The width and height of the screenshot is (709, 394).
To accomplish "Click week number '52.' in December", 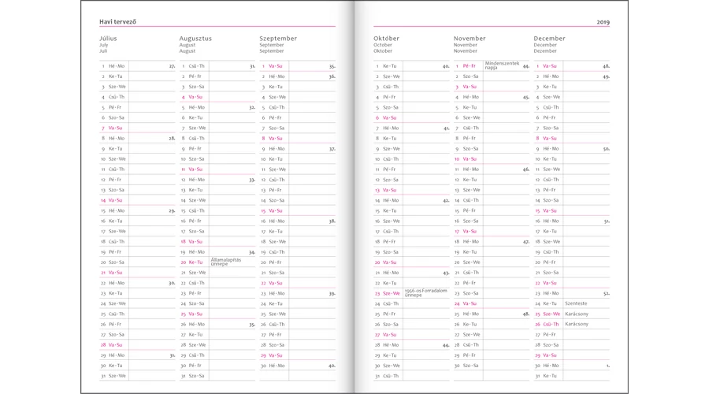I will (x=606, y=294).
